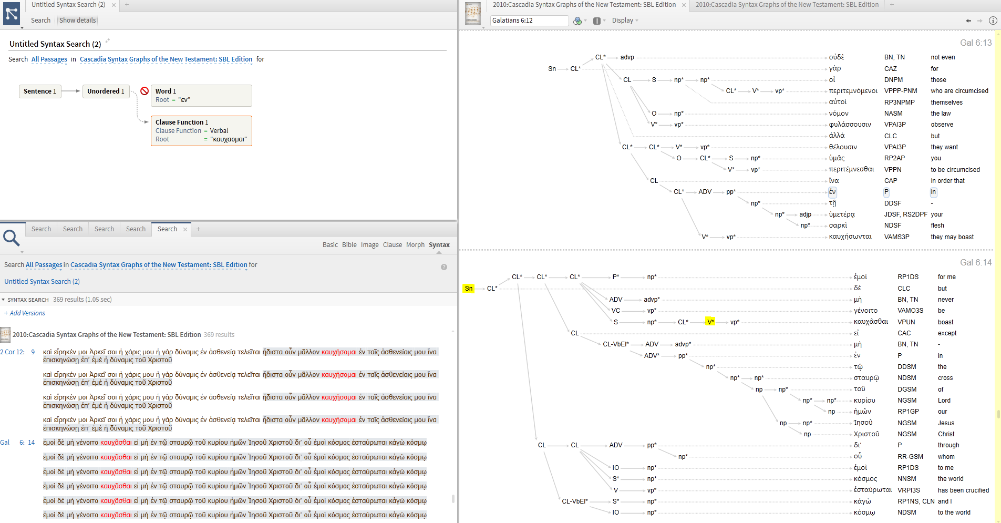This screenshot has height=523, width=1001.
Task: Switch to the third Search tab
Action: (104, 229)
